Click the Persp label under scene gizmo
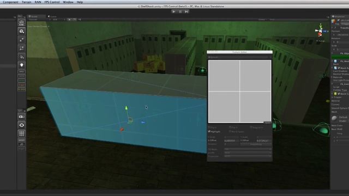This screenshot has height=196, width=349. tap(321, 41)
